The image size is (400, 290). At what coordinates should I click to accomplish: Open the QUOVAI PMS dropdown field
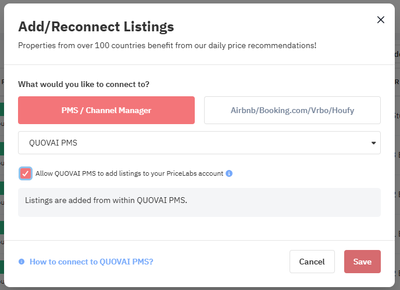coord(199,143)
